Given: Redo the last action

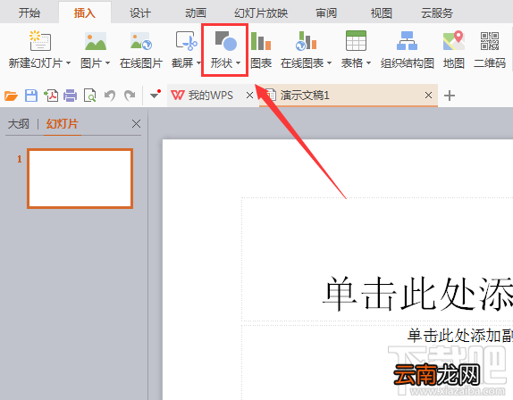Looking at the screenshot, I should pyautogui.click(x=130, y=96).
